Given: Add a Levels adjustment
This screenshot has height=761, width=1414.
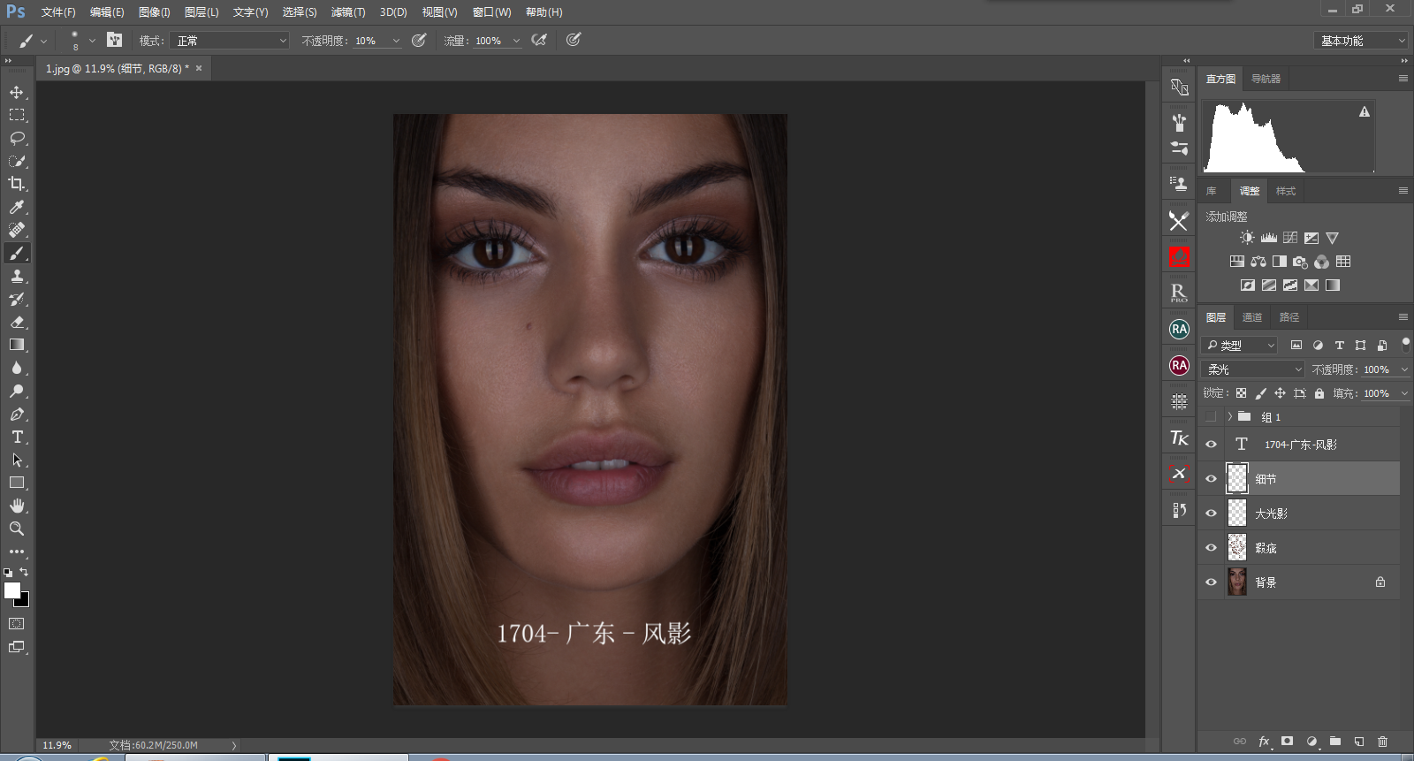Looking at the screenshot, I should [1269, 238].
